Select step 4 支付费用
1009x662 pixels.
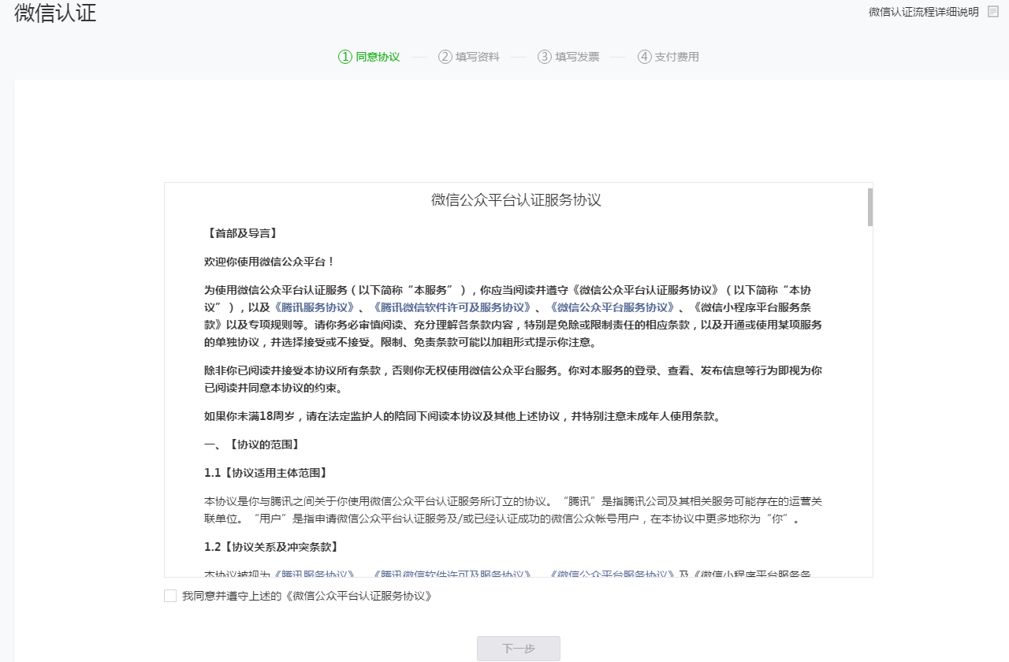[668, 57]
